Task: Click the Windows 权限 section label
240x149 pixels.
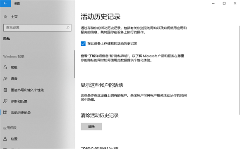Action: pyautogui.click(x=14, y=57)
